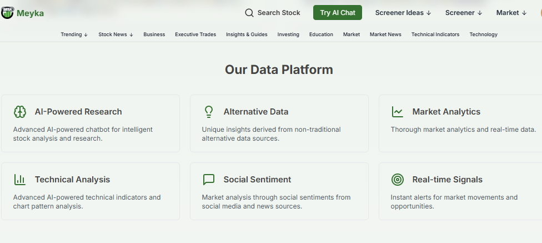
Task: Open Insights & Guides menu item
Action: tap(247, 34)
